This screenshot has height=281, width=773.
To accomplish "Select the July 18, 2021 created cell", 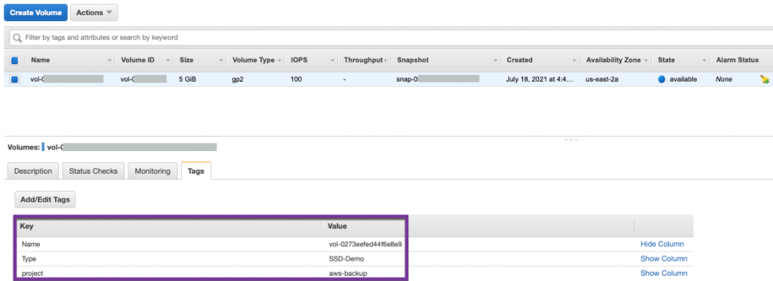I will click(540, 79).
